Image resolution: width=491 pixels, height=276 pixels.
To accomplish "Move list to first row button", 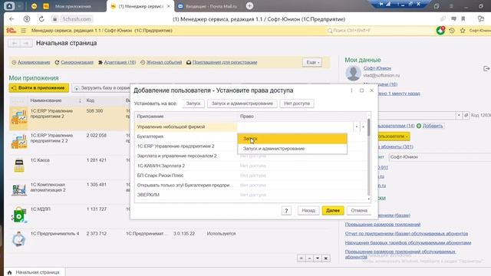I will (x=301, y=258).
